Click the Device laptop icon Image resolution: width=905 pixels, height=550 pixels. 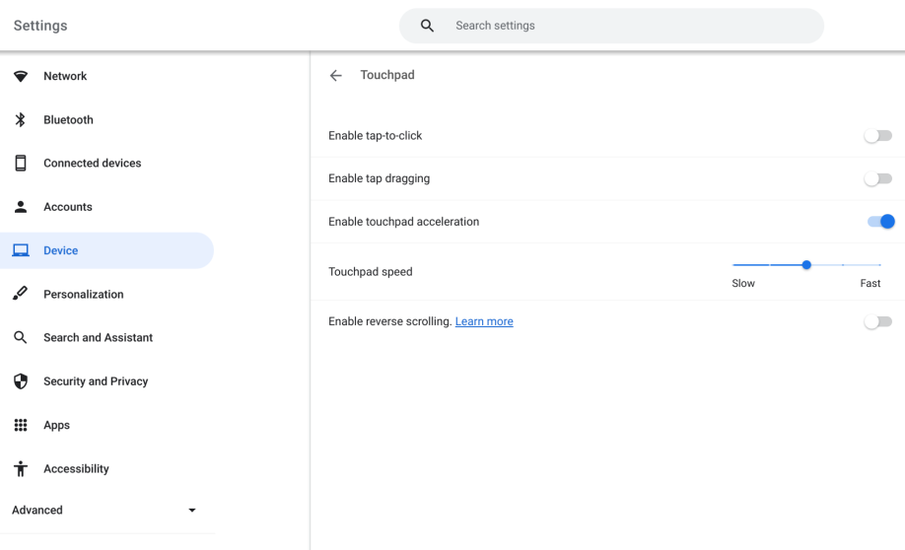(21, 250)
